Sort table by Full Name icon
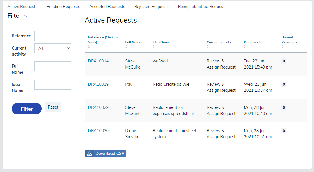This screenshot has width=314, height=172. [x=126, y=47]
